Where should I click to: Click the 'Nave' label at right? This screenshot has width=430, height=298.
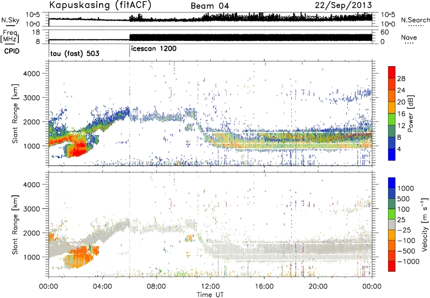point(409,38)
